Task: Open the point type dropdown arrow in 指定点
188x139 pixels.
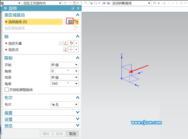Action: [x=76, y=49]
